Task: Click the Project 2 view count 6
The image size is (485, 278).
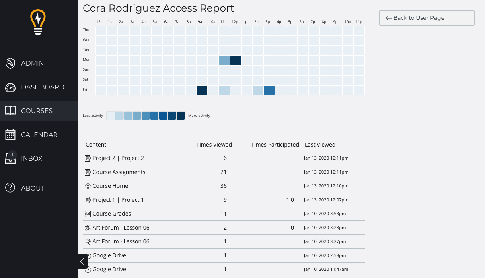Action: coord(225,158)
